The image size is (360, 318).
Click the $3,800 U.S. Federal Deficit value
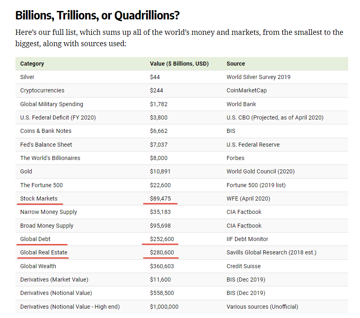[x=159, y=117]
